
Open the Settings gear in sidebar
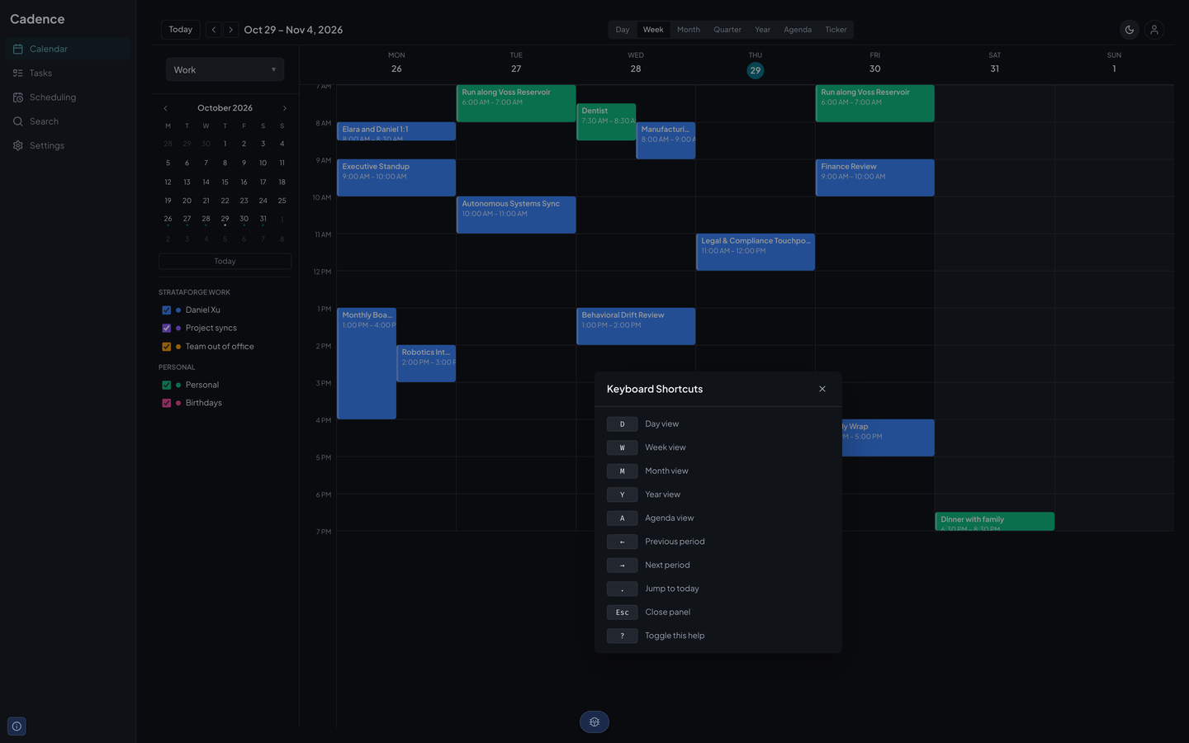point(68,145)
